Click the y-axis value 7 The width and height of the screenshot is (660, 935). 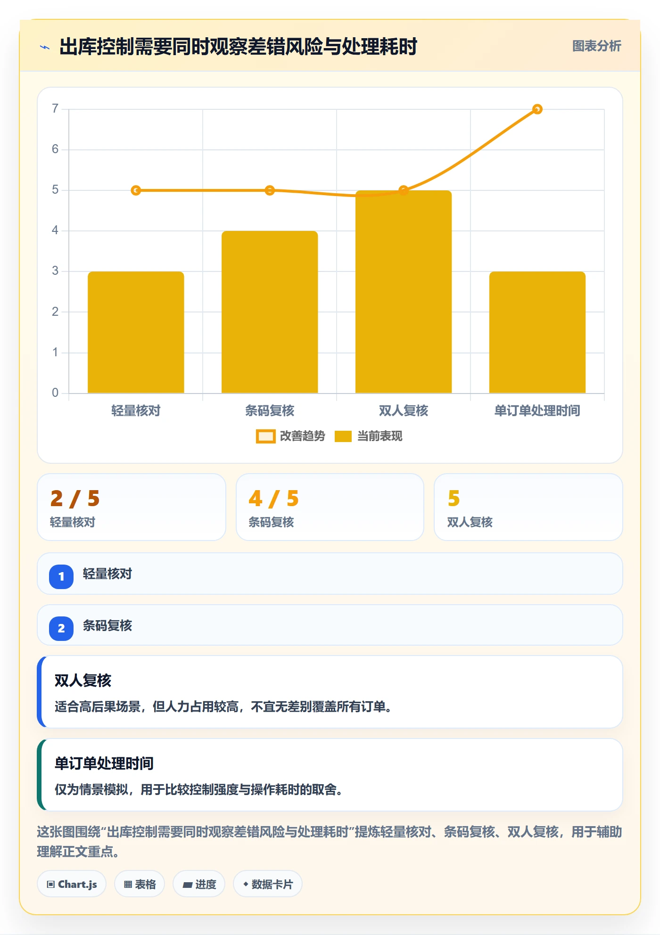coord(55,109)
